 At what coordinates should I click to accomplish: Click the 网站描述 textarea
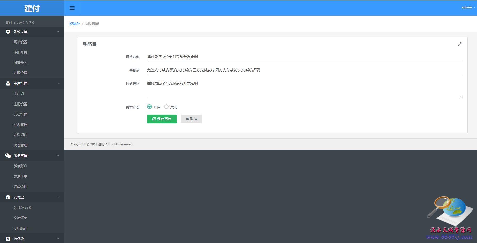click(x=304, y=89)
